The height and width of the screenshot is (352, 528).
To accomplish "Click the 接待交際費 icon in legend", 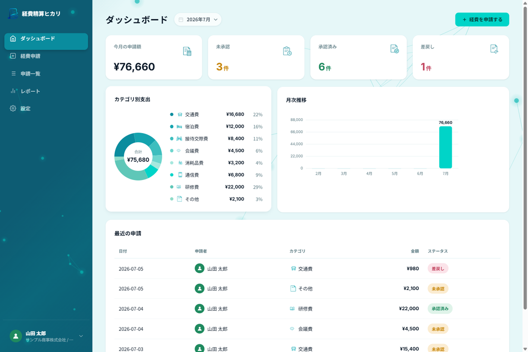I will pyautogui.click(x=180, y=139).
